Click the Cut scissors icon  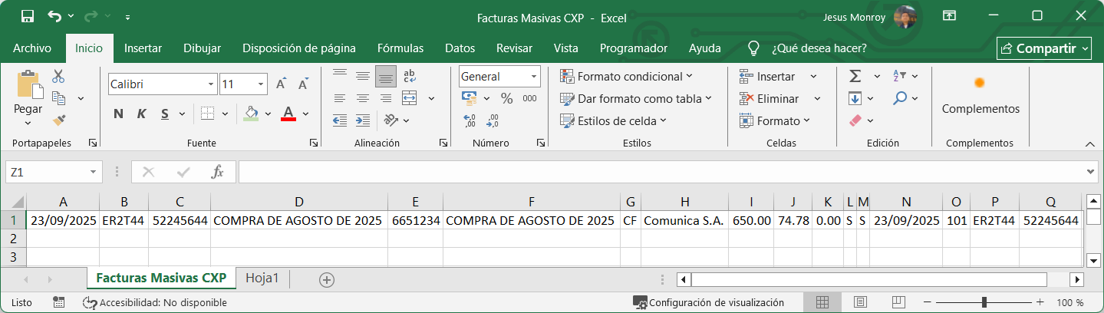pyautogui.click(x=58, y=76)
